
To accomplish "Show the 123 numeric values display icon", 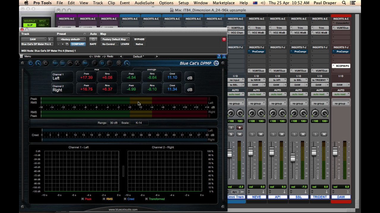I will (55, 63).
